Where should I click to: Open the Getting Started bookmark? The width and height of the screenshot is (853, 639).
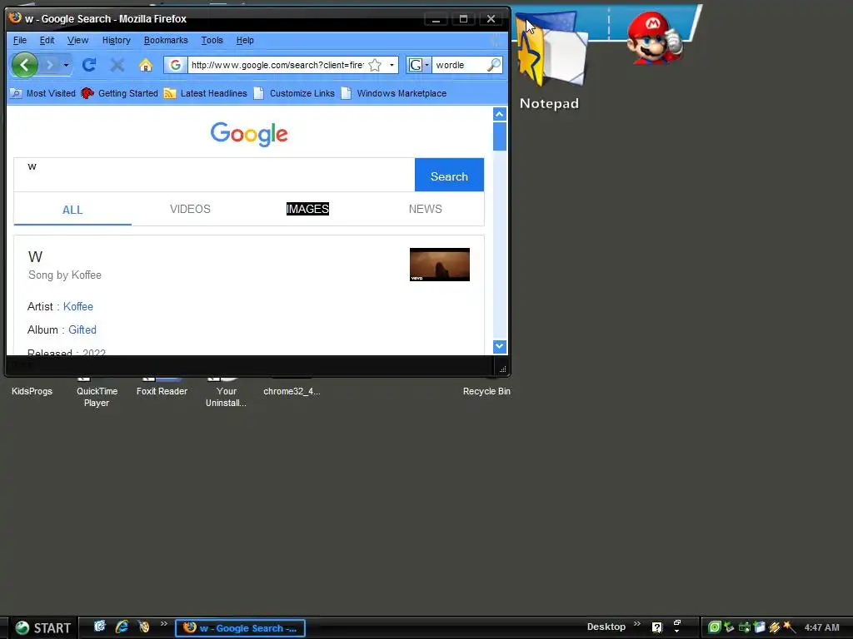pyautogui.click(x=120, y=93)
